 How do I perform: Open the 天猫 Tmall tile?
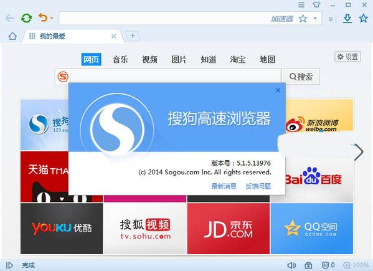(x=44, y=176)
